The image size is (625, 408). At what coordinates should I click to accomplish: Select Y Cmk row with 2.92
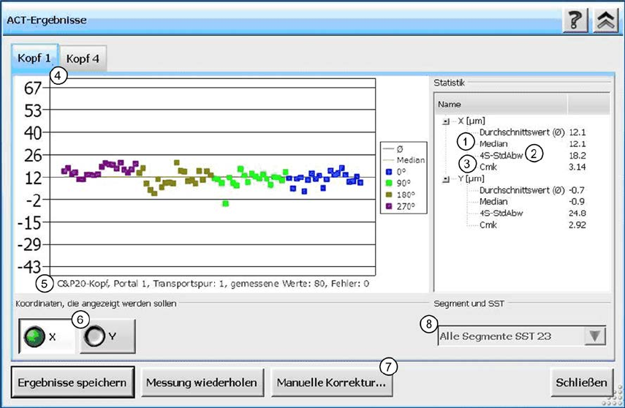tap(532, 225)
